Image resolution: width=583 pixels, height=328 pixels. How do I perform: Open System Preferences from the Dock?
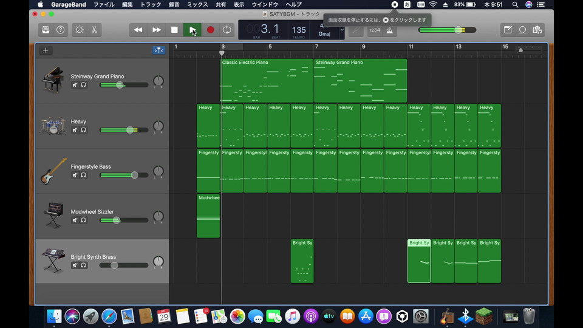(x=420, y=316)
